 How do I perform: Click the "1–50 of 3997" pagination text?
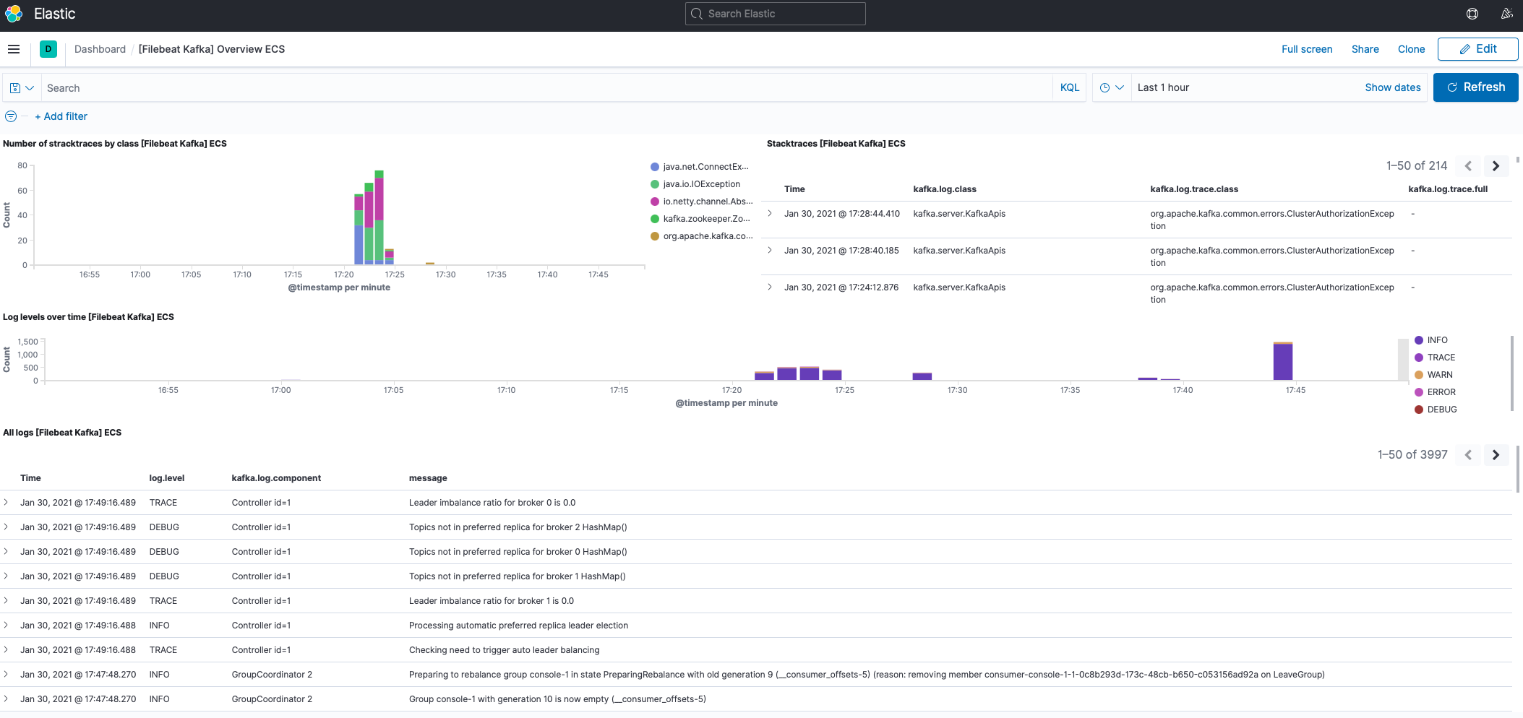(1412, 455)
